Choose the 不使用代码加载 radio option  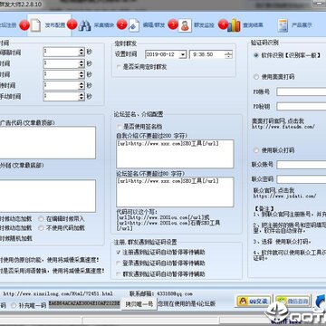42,228
